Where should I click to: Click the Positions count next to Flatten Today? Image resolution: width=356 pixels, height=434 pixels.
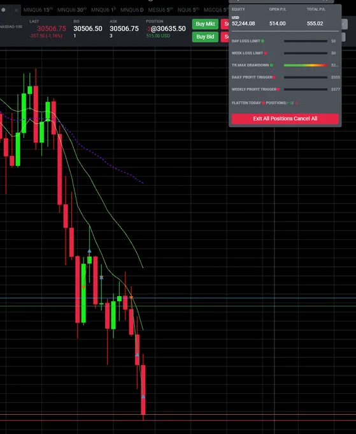(x=282, y=103)
